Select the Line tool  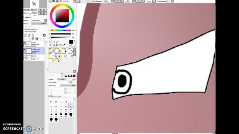[58, 60]
